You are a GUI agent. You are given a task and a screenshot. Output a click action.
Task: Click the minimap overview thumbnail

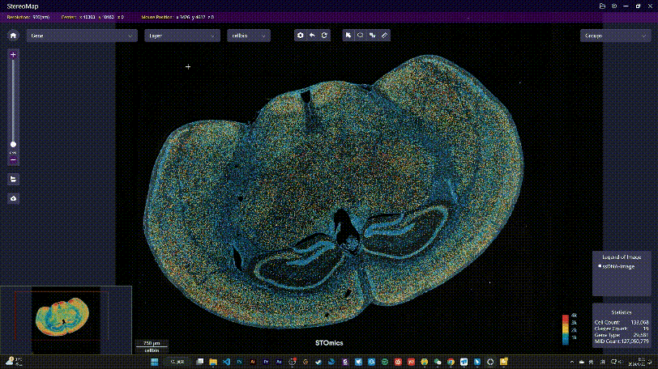[x=66, y=320]
